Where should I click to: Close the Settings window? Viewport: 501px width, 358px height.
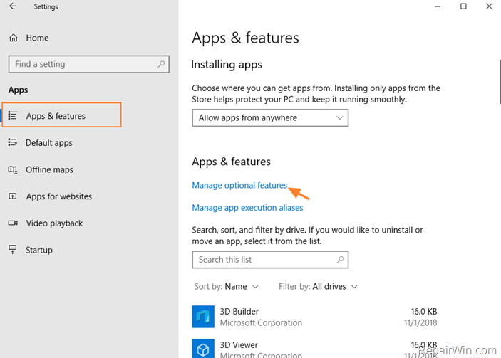489,6
